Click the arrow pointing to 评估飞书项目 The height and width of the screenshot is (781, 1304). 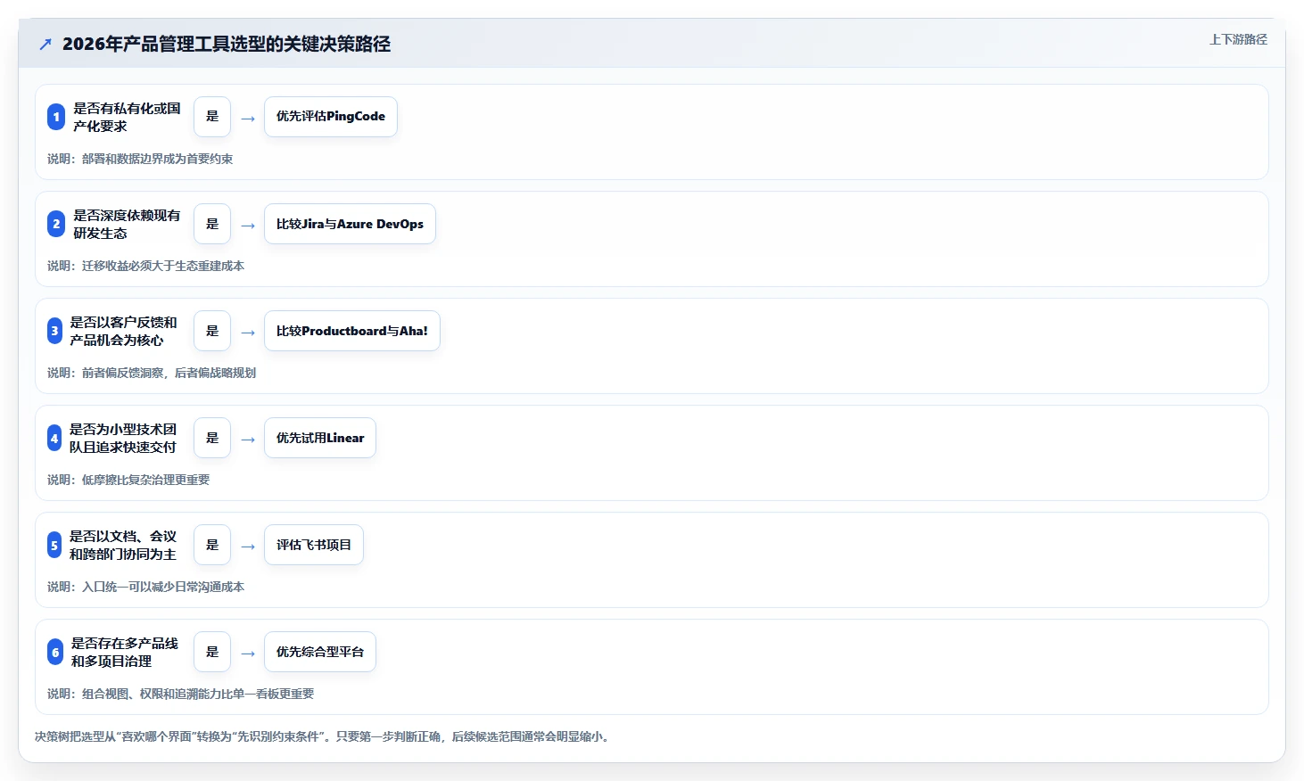tap(248, 547)
